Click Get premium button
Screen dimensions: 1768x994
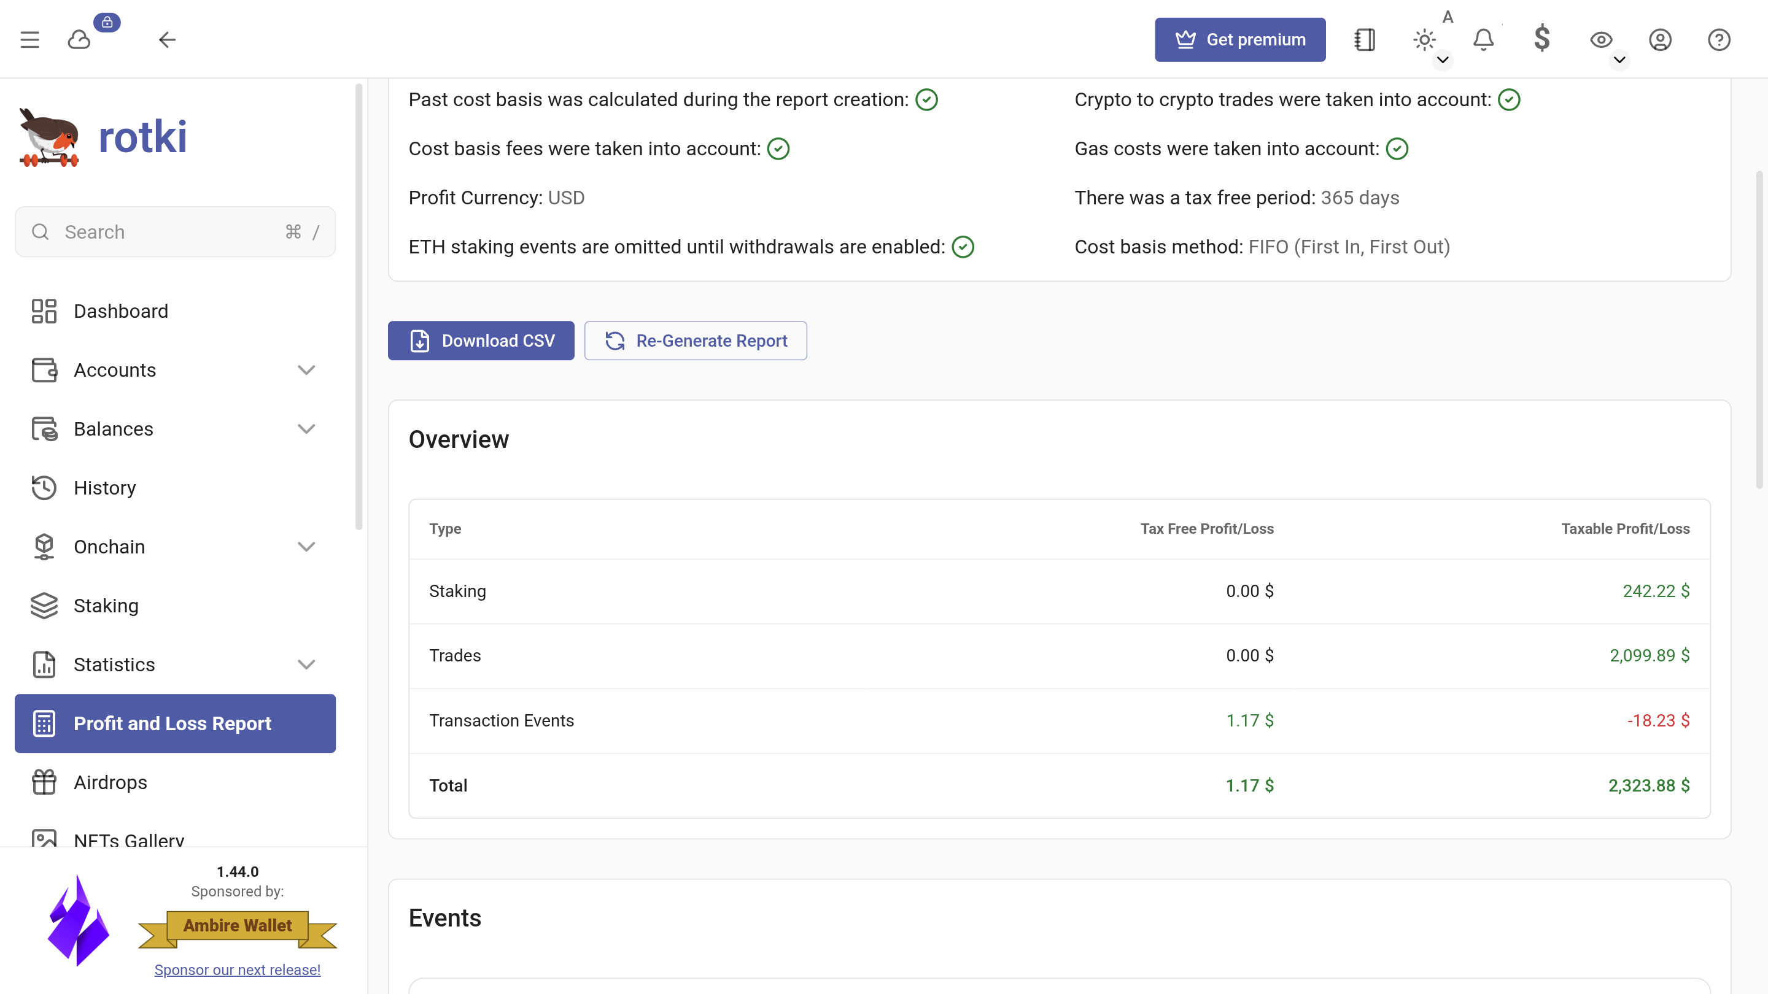tap(1240, 40)
